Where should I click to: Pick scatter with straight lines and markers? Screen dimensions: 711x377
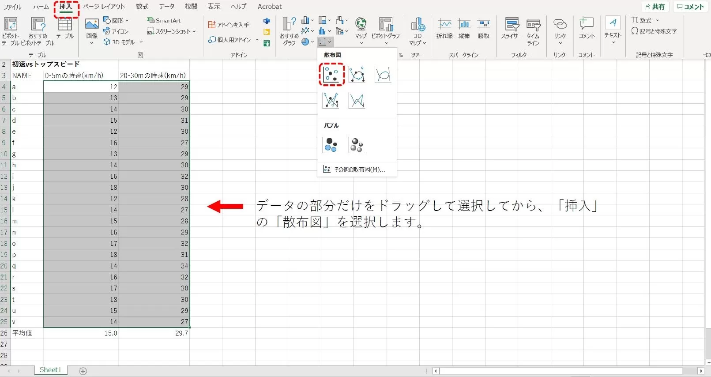tap(331, 101)
